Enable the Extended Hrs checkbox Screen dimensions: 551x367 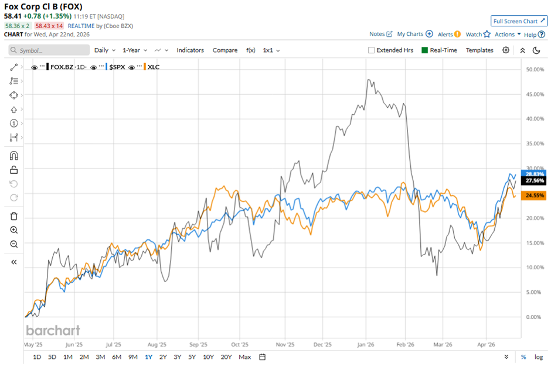click(x=371, y=50)
